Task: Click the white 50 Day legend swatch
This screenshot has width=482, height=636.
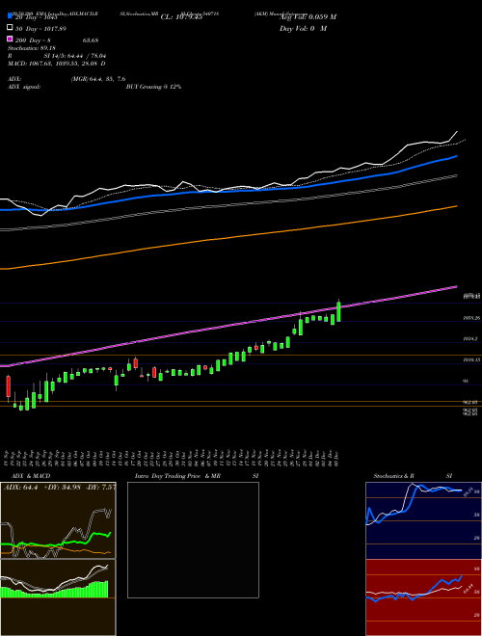Action: coord(10,28)
